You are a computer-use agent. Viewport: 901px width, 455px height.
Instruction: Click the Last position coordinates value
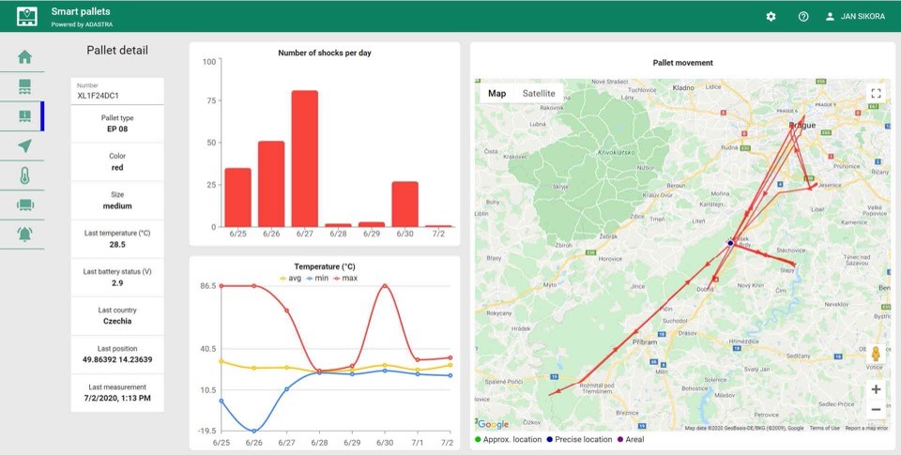click(117, 359)
